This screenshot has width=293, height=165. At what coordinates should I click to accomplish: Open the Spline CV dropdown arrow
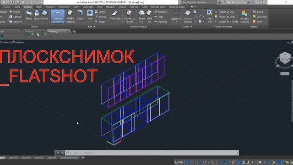point(176,22)
